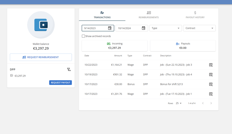Click the DPP filter funnel icon
This screenshot has width=232, height=134.
click(x=69, y=70)
